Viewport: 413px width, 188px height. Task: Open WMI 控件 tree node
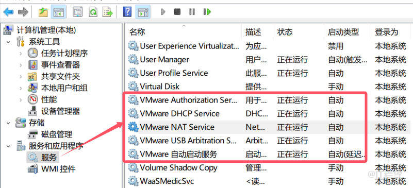(58, 168)
